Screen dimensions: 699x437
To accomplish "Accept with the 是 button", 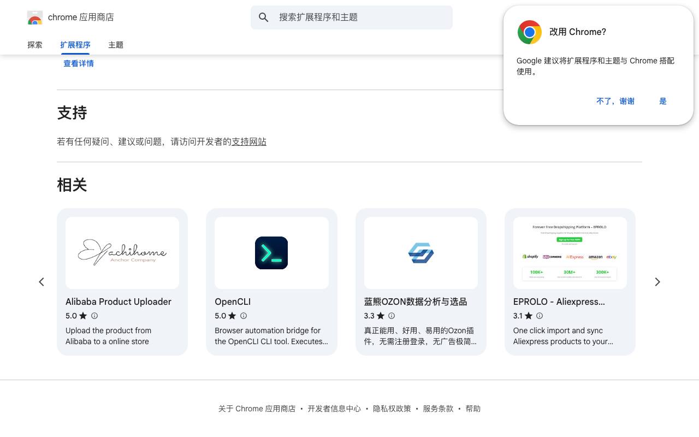I will tap(663, 101).
